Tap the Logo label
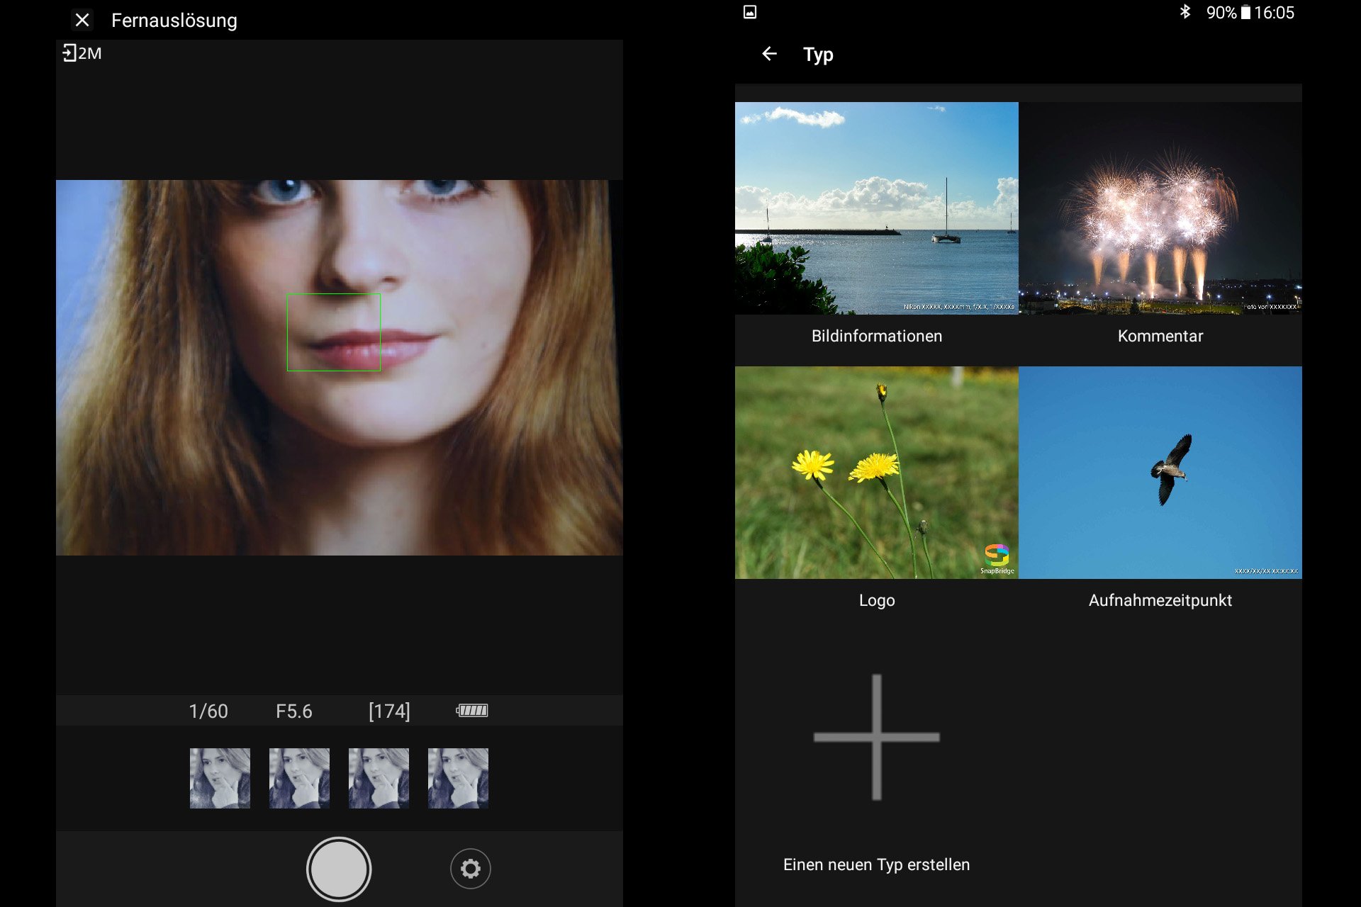1361x907 pixels. pos(877,601)
